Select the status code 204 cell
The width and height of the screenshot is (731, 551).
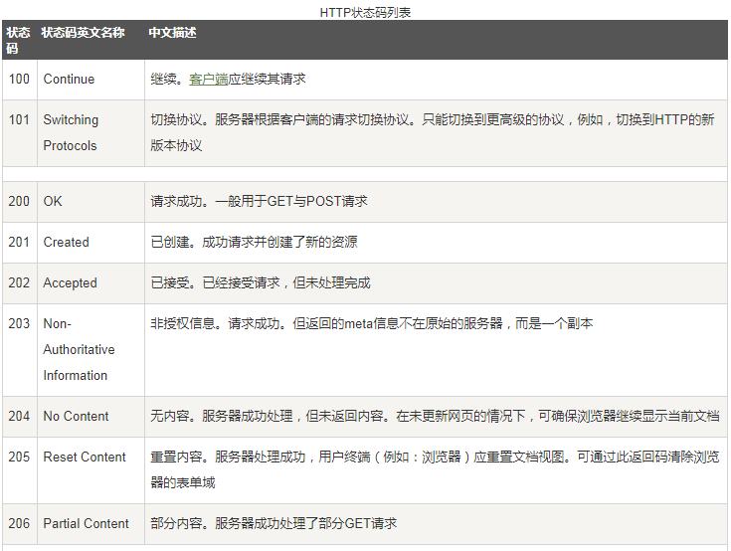[20, 417]
